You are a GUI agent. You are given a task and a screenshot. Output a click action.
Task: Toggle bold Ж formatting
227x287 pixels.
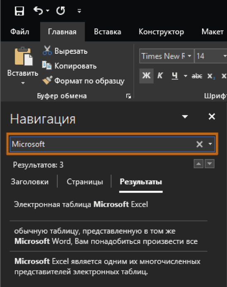[146, 76]
